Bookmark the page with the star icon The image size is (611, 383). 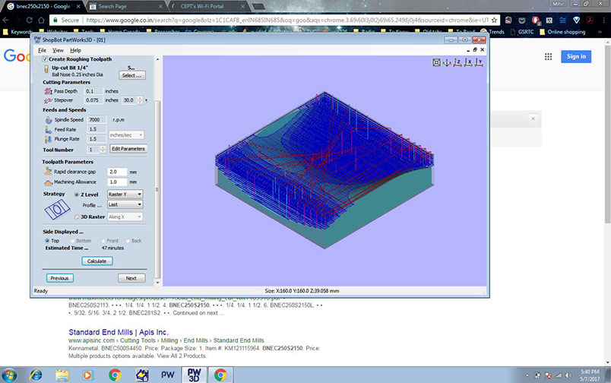(x=494, y=20)
